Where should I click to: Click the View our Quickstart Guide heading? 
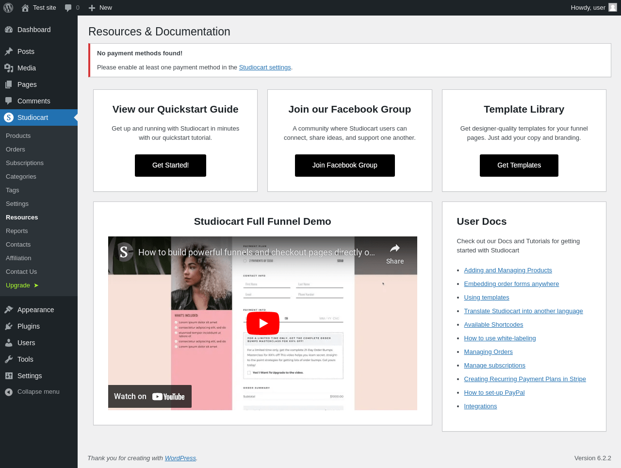[176, 109]
